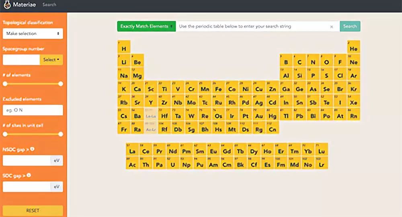
Task: Select Francium (Fr) element tile
Action: (124, 128)
